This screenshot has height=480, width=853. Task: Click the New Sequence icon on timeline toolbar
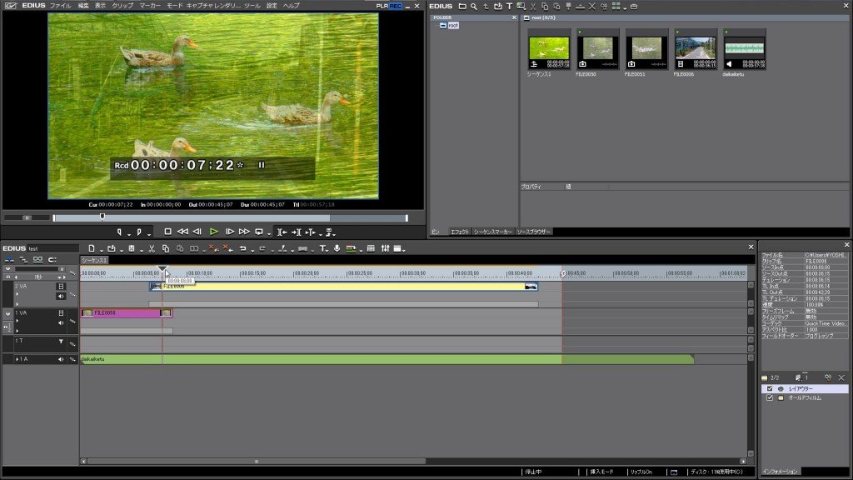pos(92,248)
